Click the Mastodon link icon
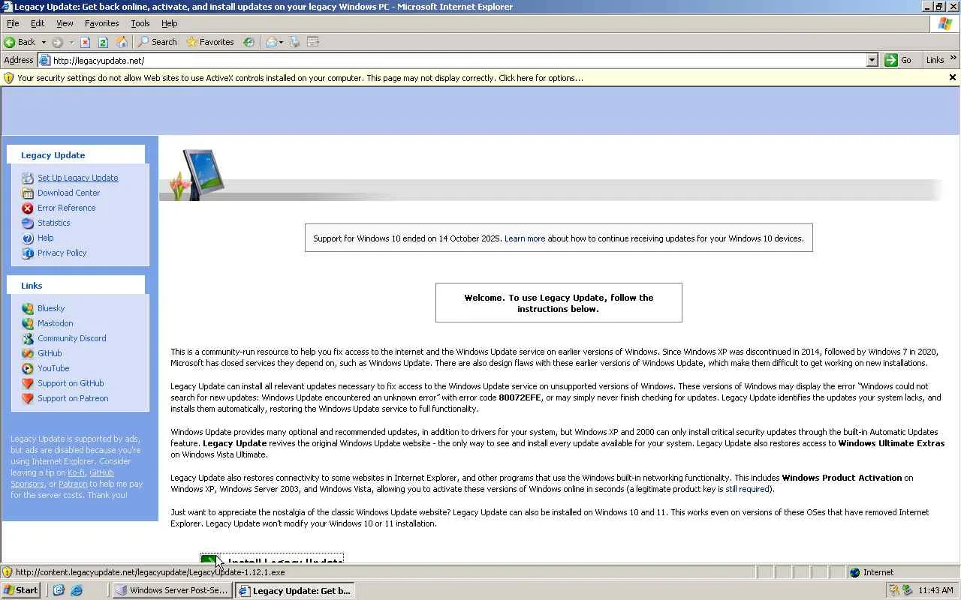The width and height of the screenshot is (961, 600). tap(28, 323)
